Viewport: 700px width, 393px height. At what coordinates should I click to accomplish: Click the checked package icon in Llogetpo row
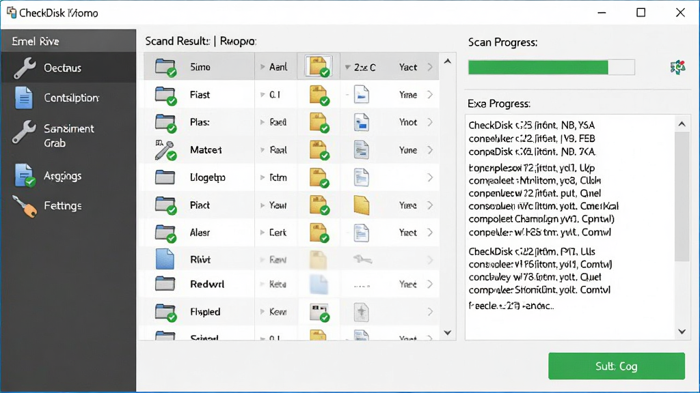tap(319, 178)
